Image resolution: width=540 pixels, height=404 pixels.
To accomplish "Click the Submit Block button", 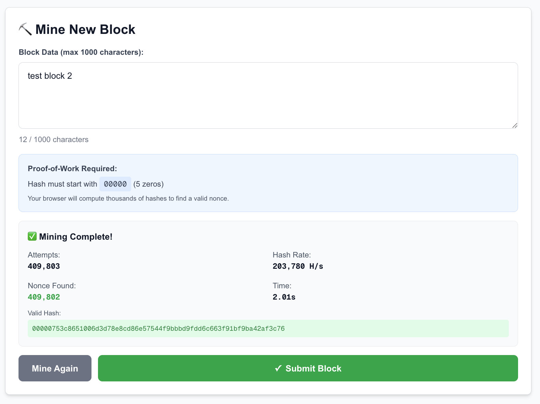I will point(308,368).
